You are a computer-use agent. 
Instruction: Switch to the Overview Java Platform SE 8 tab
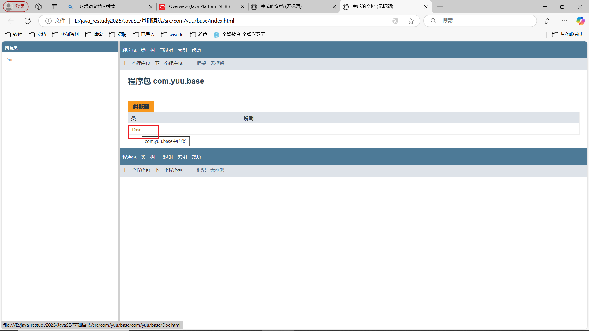(x=199, y=6)
